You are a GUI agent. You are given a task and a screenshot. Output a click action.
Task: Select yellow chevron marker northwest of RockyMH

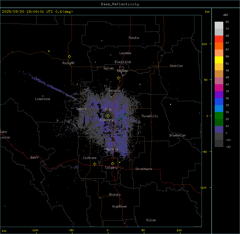49,51
